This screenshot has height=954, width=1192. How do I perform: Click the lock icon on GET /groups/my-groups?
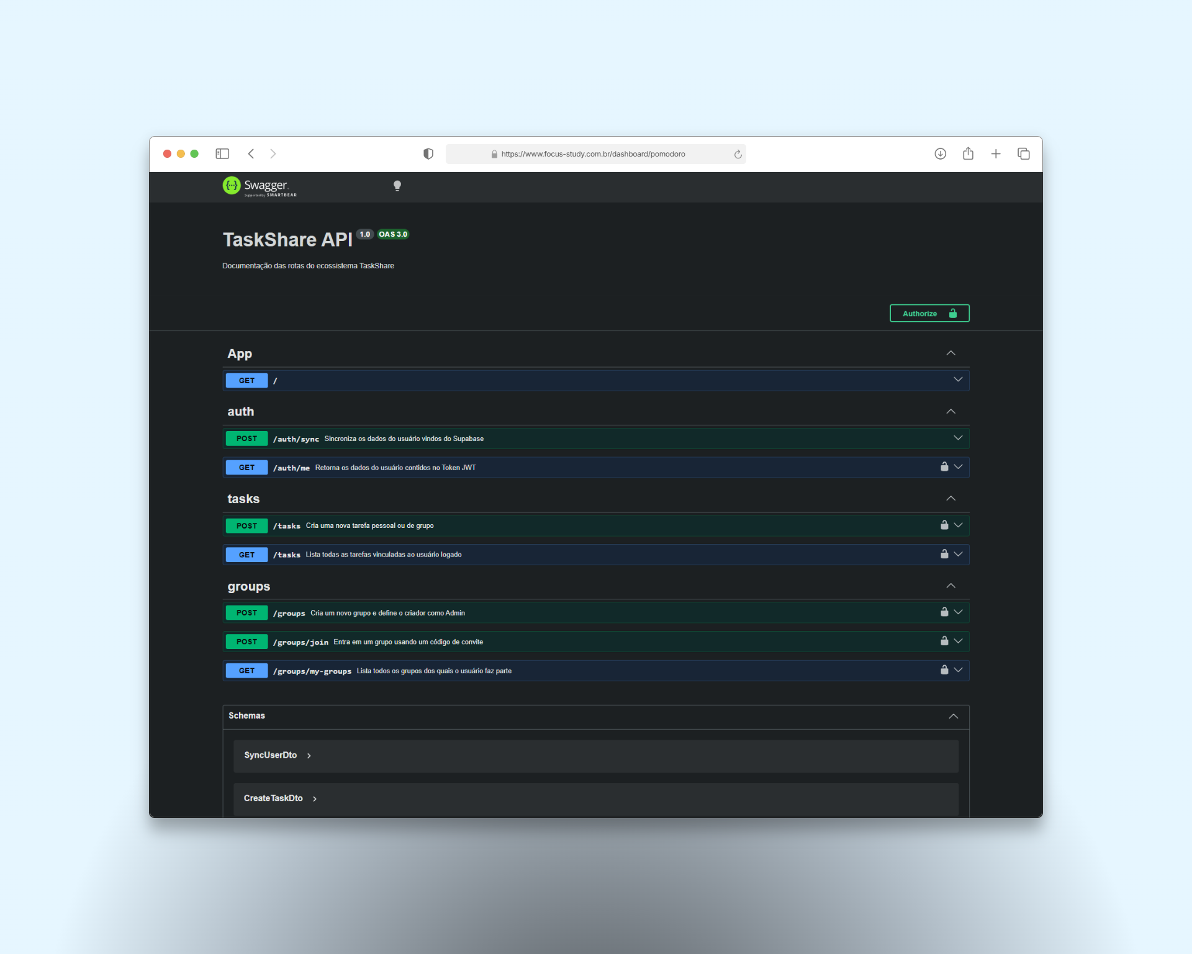point(944,670)
